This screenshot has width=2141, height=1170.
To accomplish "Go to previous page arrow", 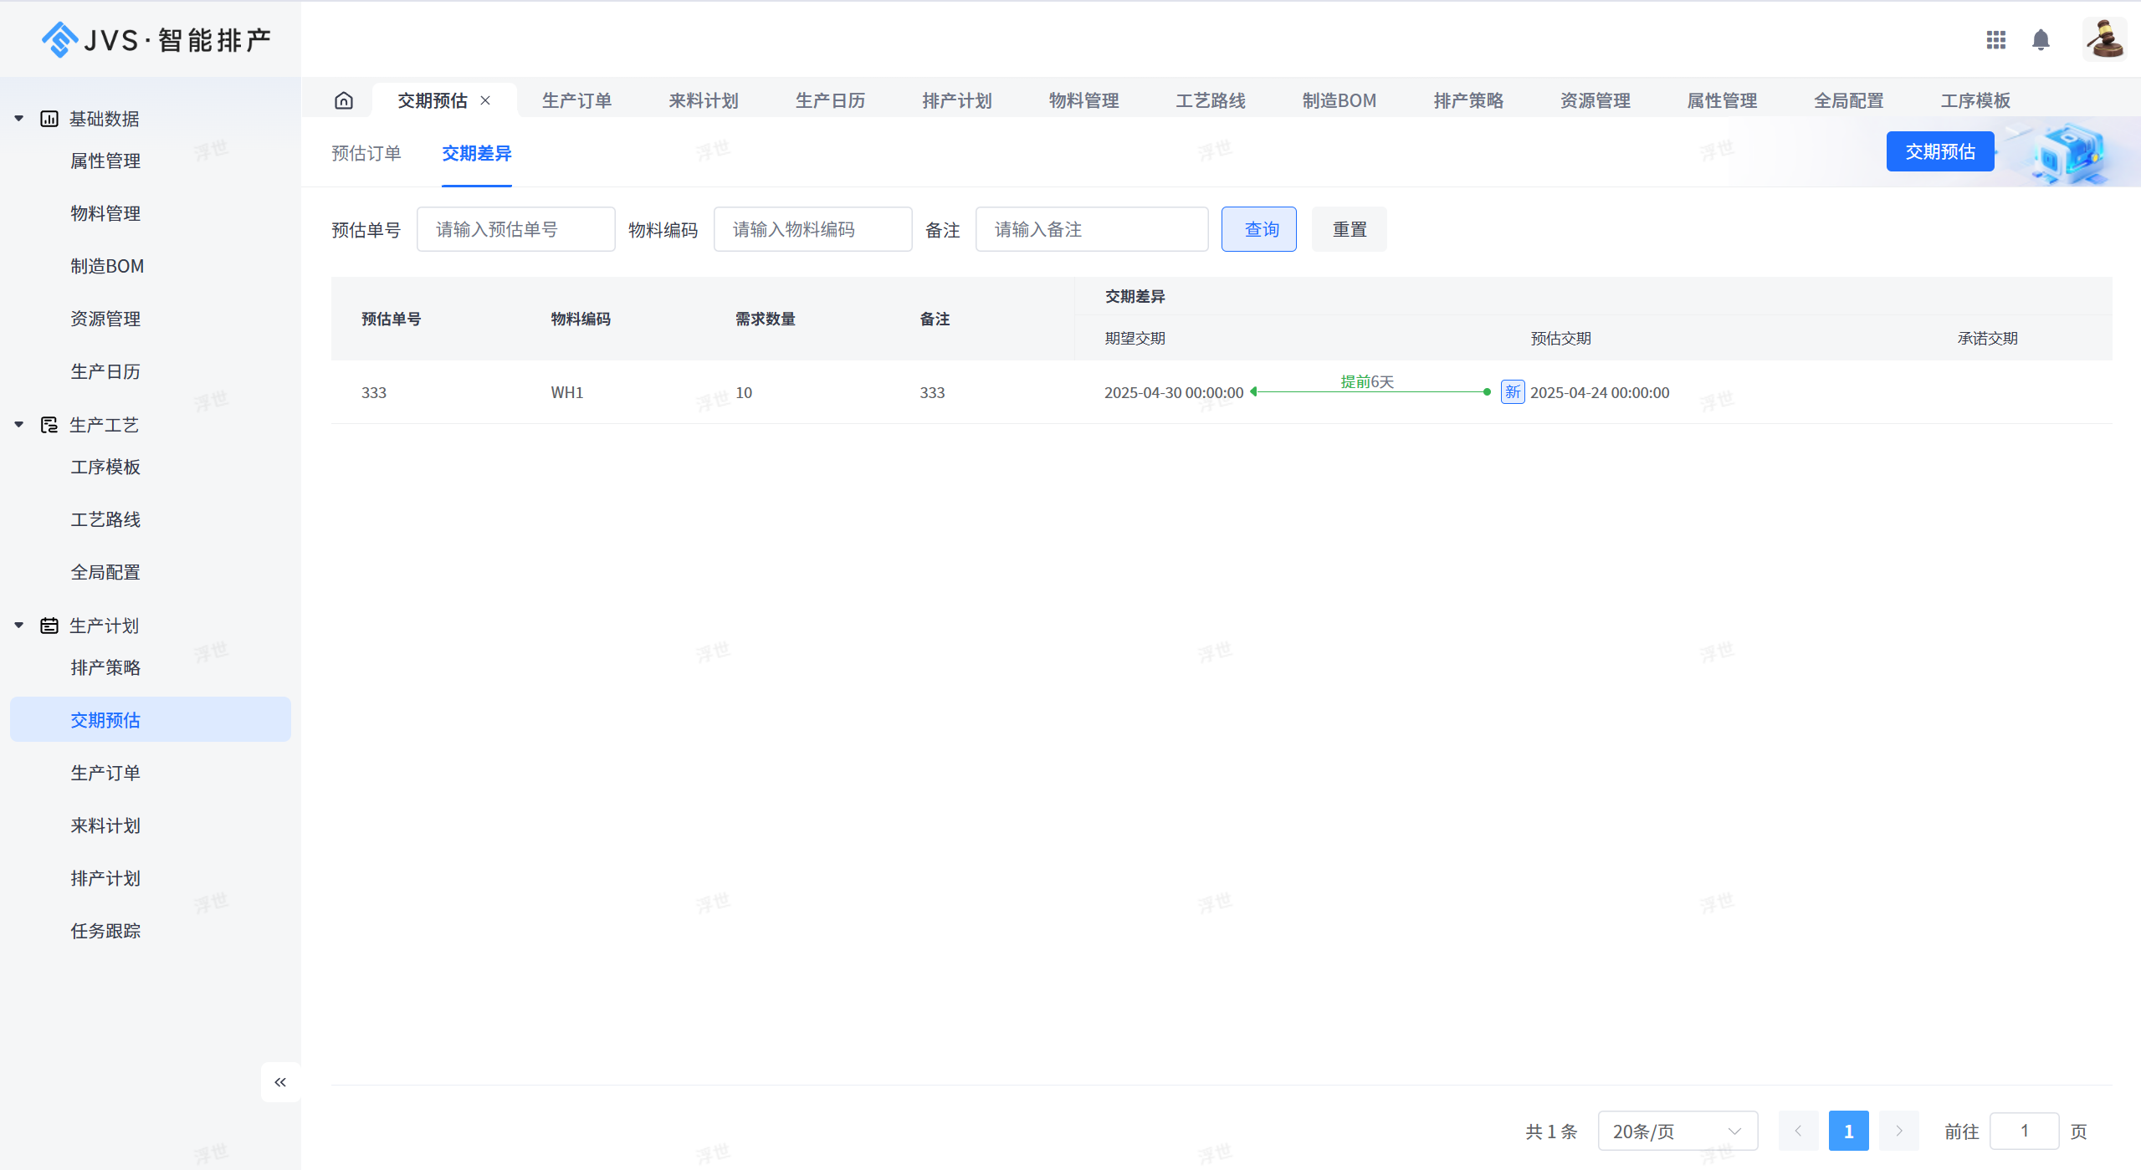I will click(1798, 1131).
